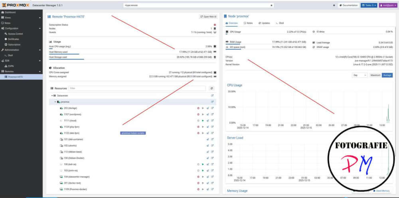Click the Proxmox logo
This screenshot has width=399, height=198.
(x=15, y=5)
